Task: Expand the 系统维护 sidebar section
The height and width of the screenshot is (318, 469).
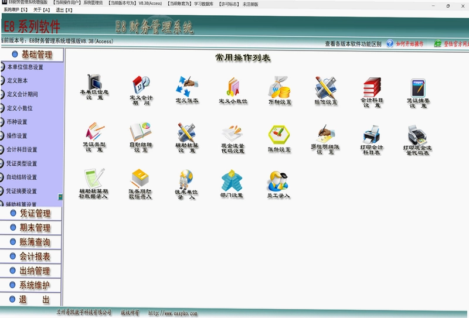Action: coord(31,285)
